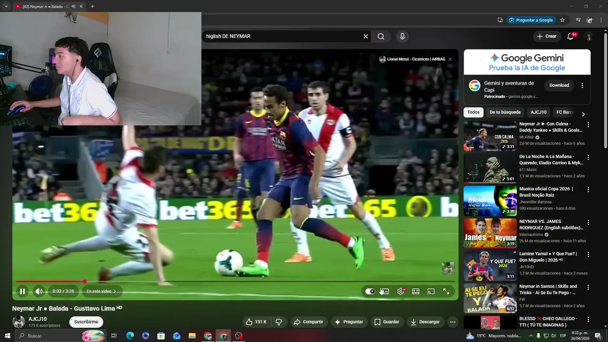Image resolution: width=608 pixels, height=342 pixels.
Task: Select the 'De tu búsqueda' filter chip
Action: click(x=505, y=113)
